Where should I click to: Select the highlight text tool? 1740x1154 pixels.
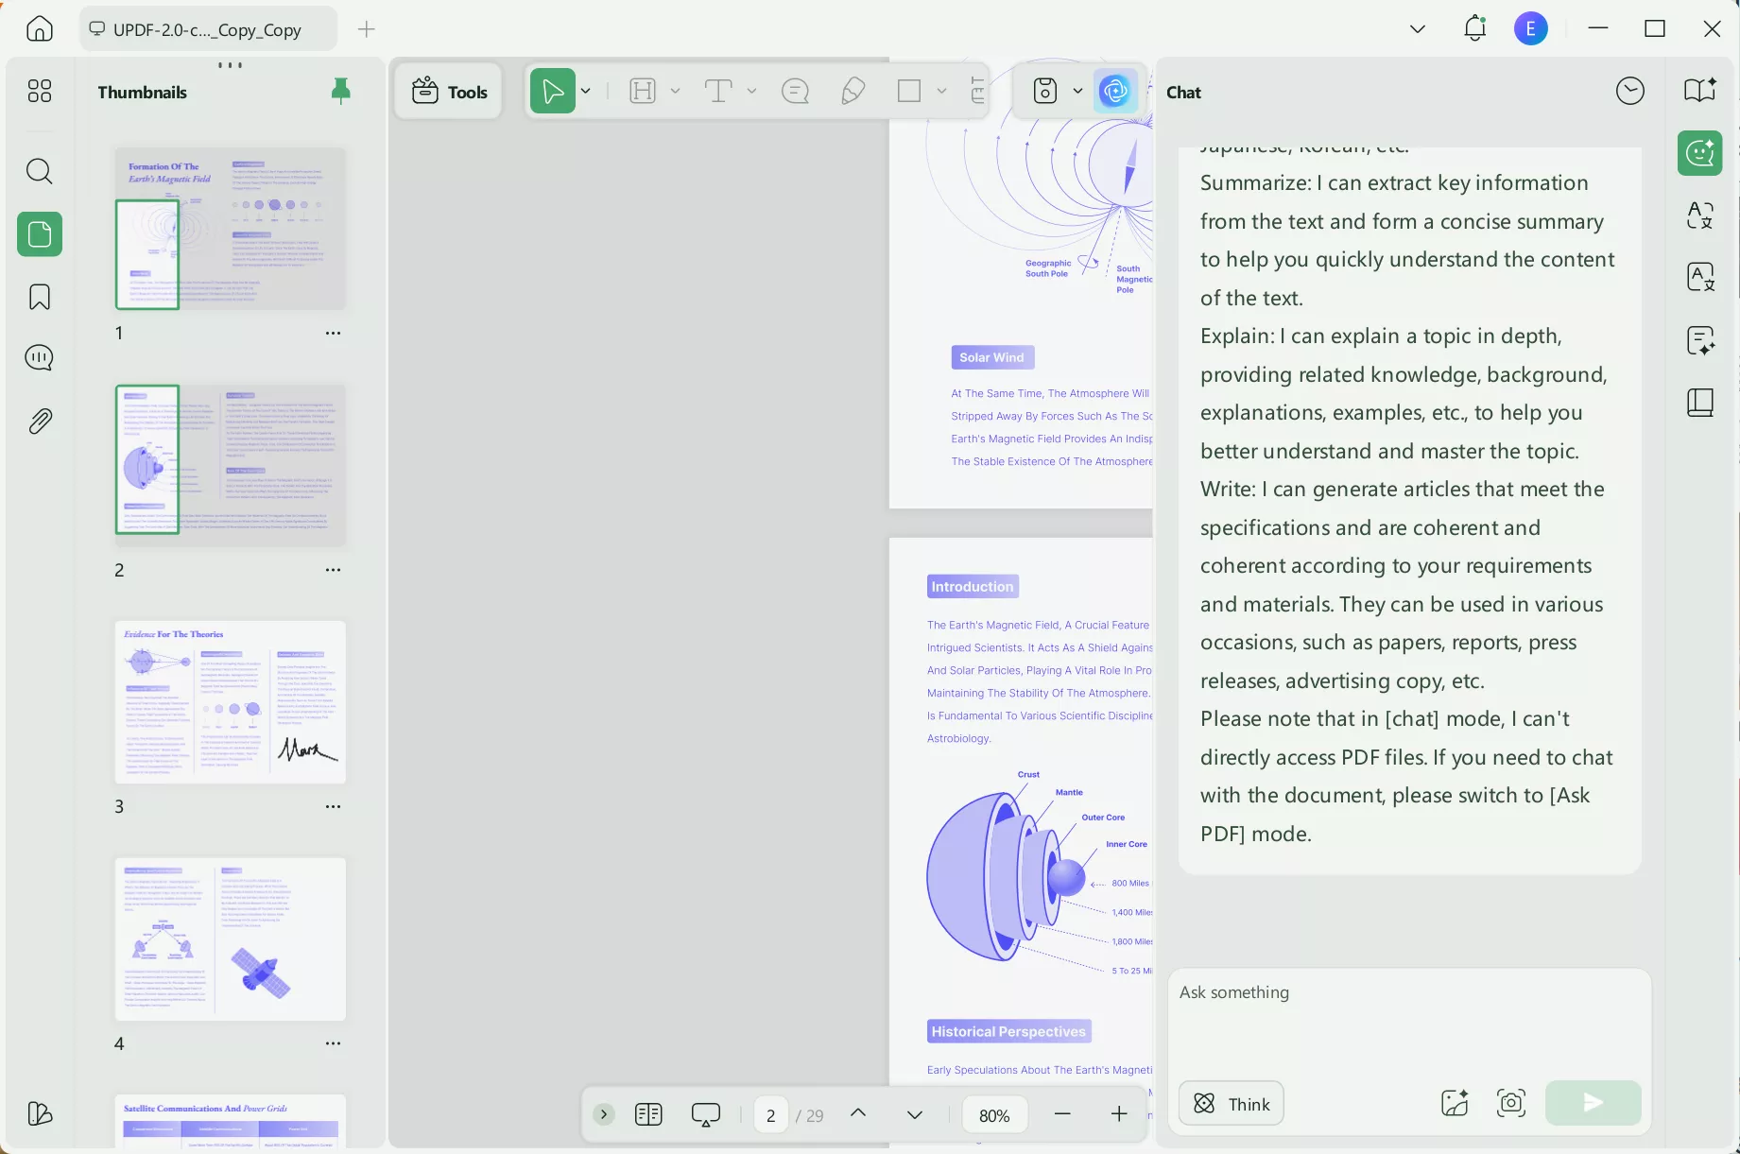tap(643, 92)
